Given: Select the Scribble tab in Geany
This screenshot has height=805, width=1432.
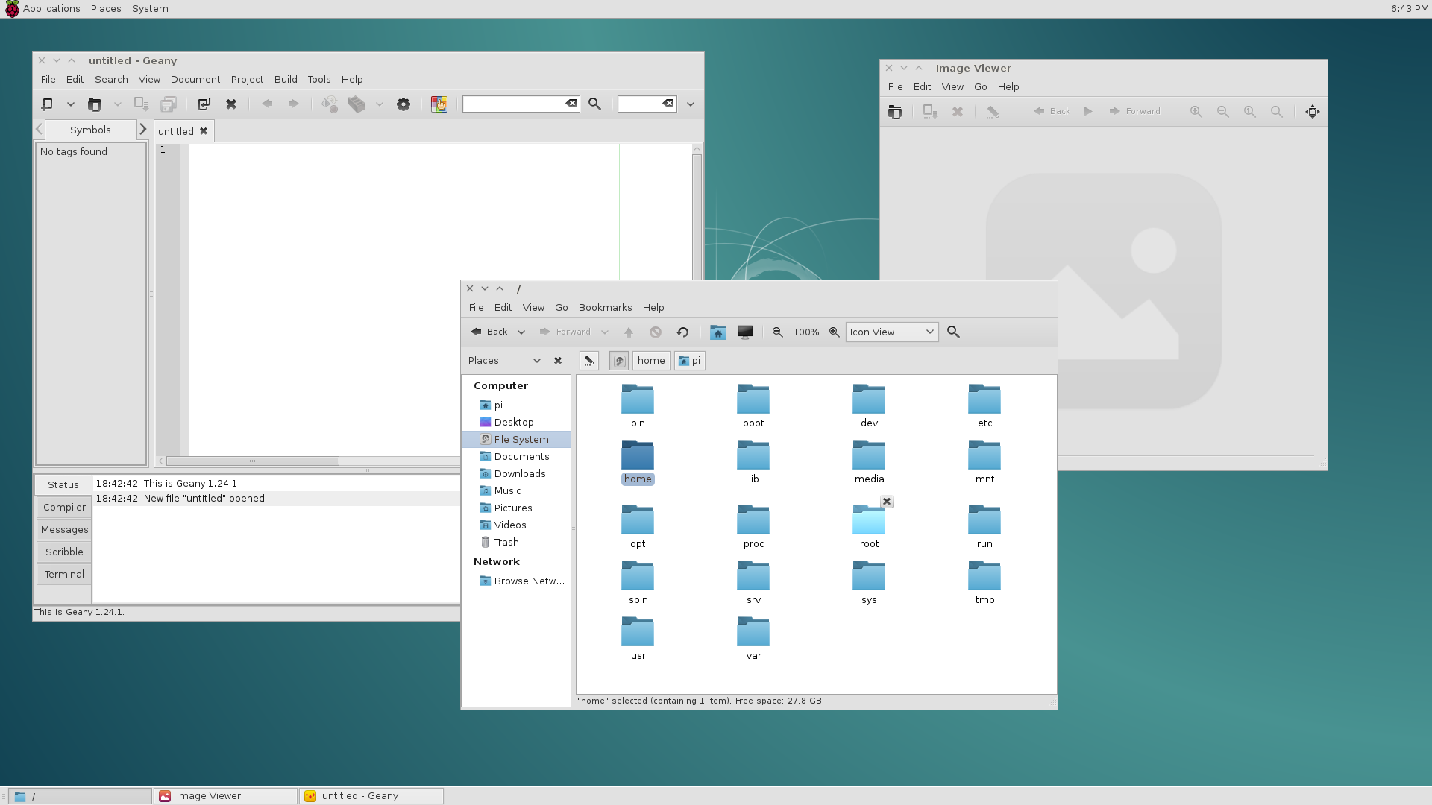Looking at the screenshot, I should point(64,552).
